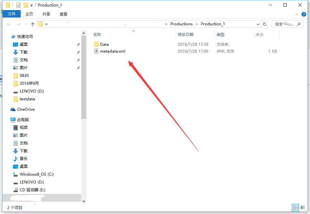310x214 pixels.
Task: Click the navigation pane scroll down arrow
Action: pos(84,201)
